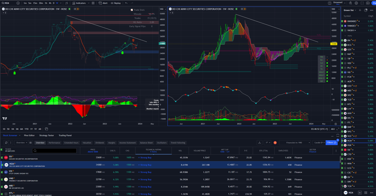Open go-to-date calendar icon
The width and height of the screenshot is (376, 196).
[x=46, y=129]
